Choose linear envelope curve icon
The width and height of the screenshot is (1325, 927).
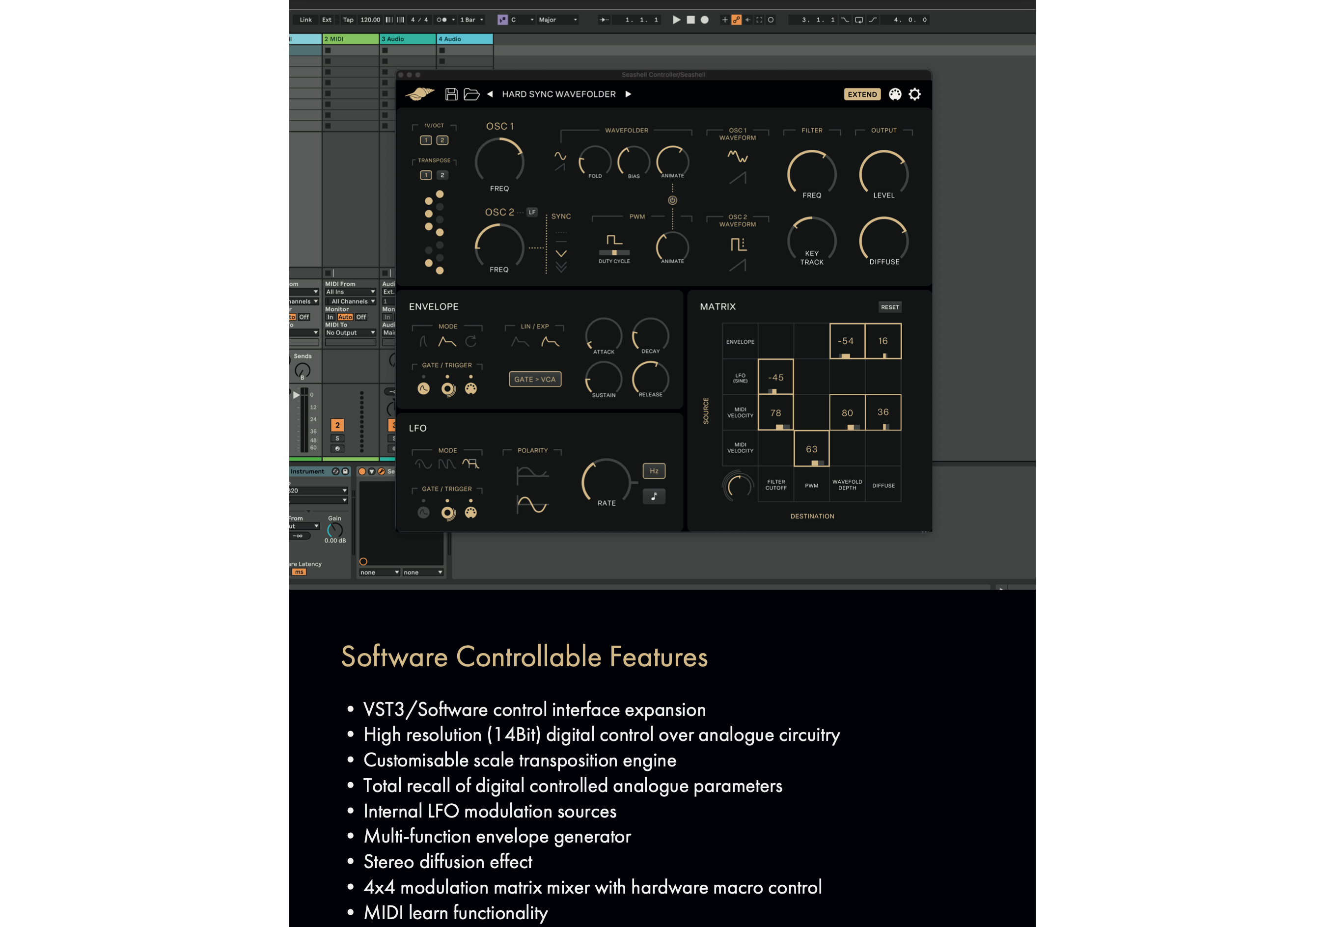point(520,342)
